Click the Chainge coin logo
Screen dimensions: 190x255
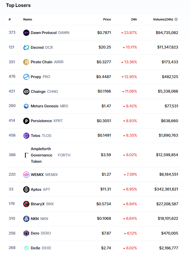click(26, 92)
